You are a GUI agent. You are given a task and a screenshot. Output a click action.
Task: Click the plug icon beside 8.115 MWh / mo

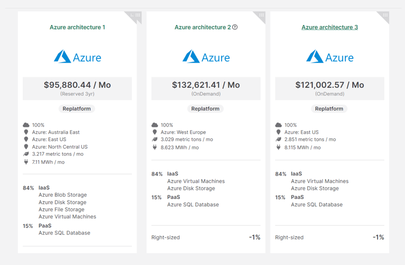coord(279,147)
